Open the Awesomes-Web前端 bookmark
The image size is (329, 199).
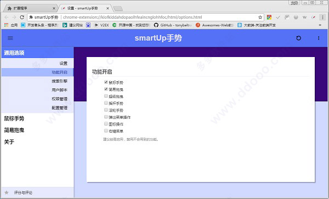(214, 25)
